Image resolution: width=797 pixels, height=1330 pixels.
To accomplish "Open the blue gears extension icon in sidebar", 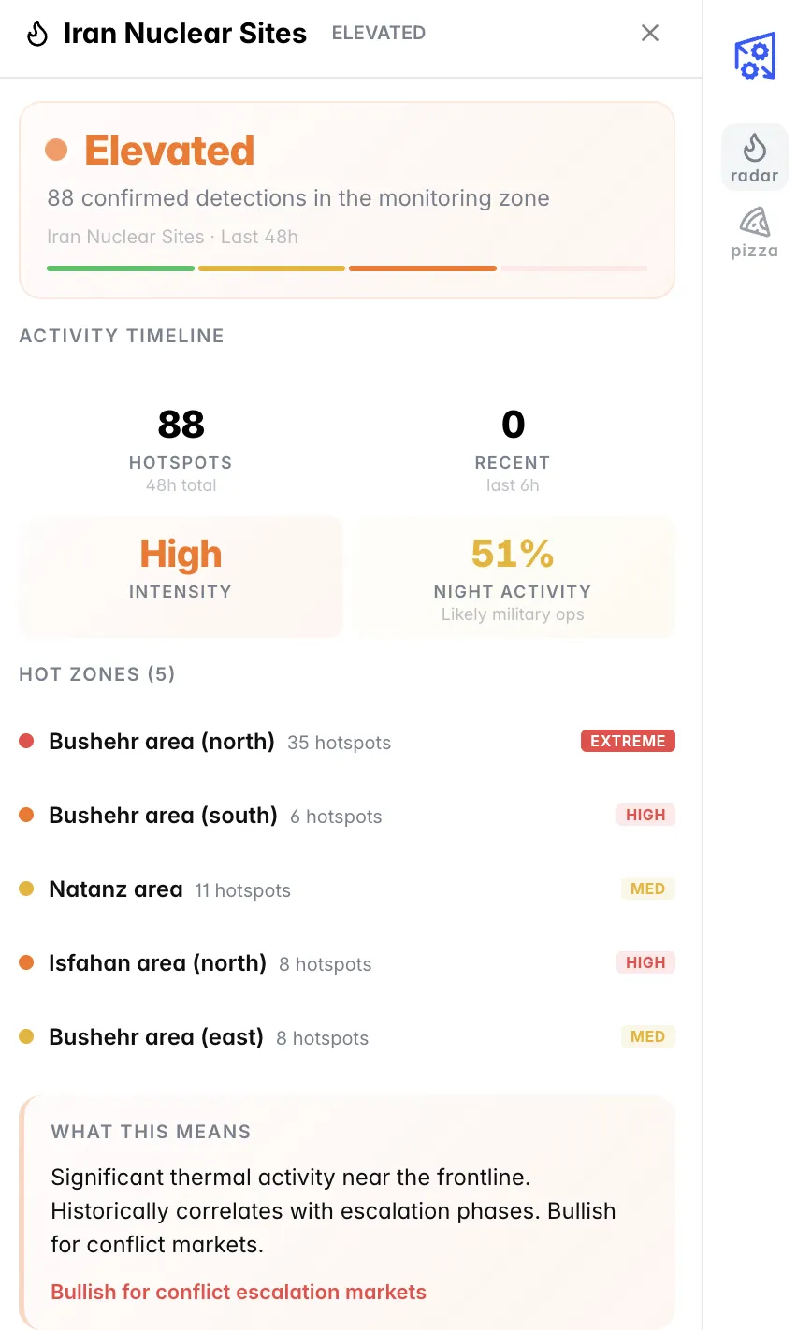I will click(754, 56).
